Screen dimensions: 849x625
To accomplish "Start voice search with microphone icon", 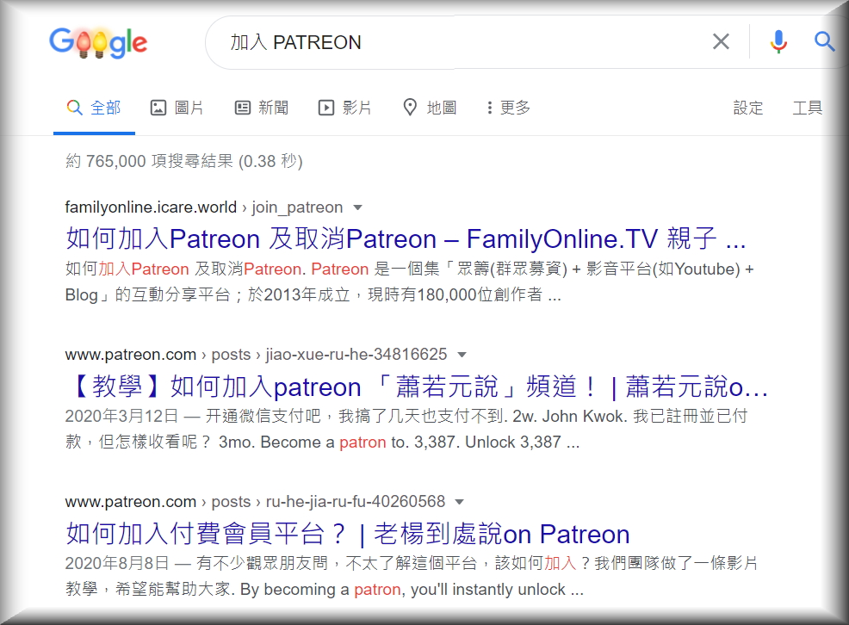I will (778, 41).
